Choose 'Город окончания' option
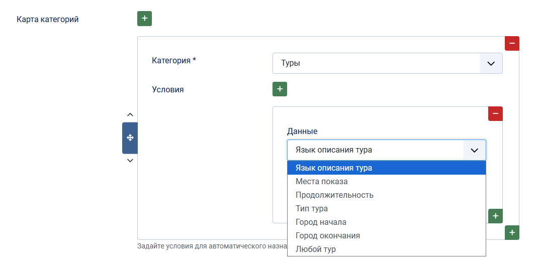This screenshot has height=268, width=539. point(387,236)
